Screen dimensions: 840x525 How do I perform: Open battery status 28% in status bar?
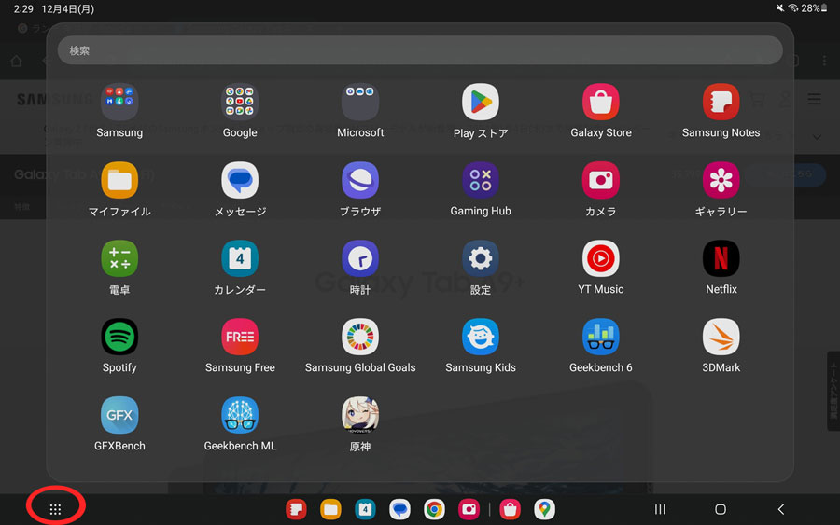814,8
